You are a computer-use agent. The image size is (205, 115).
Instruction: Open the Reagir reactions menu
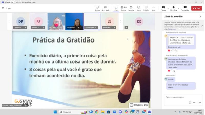coord(139,8)
